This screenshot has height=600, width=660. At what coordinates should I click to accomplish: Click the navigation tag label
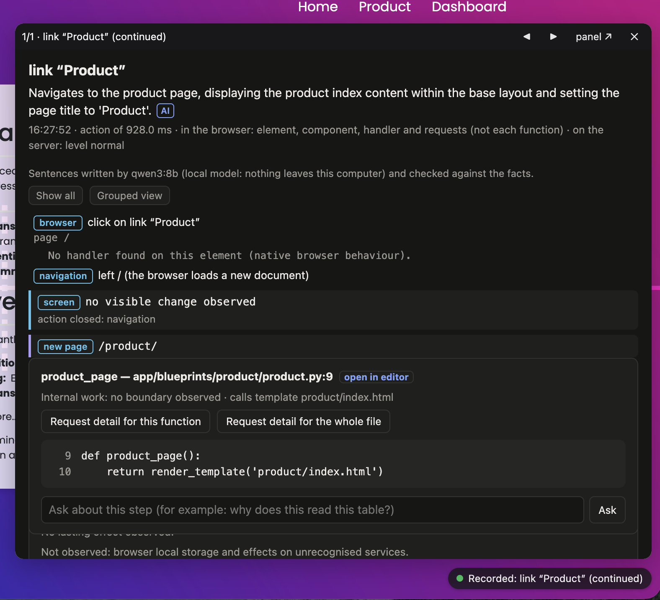[x=63, y=276]
